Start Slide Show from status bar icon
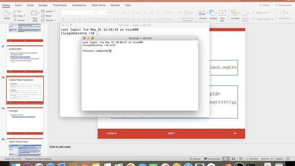The width and height of the screenshot is (295, 166). pos(241,159)
